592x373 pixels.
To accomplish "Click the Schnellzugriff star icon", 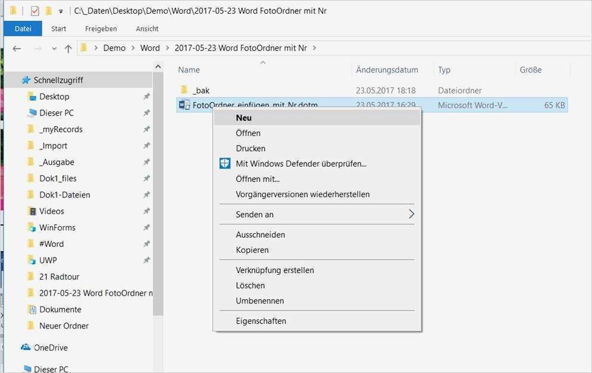I will click(x=26, y=80).
